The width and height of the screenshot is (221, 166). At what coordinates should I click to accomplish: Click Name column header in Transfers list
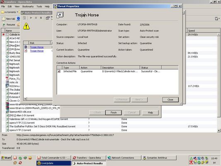(x=12, y=31)
